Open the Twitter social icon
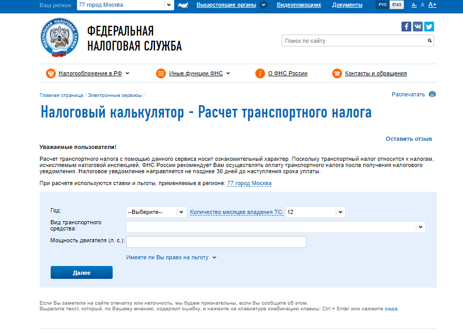Viewport: 463px width, 333px height. tap(429, 27)
